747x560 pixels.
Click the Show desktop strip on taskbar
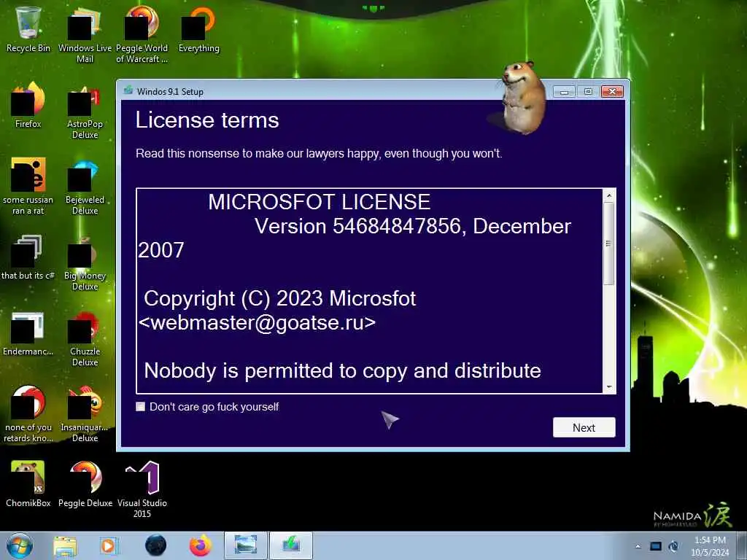coord(742,545)
